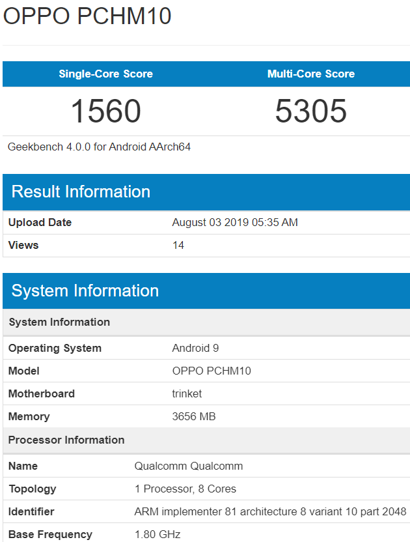Select the 1 Processor, 8 Cores value
The width and height of the screenshot is (410, 542).
(185, 489)
